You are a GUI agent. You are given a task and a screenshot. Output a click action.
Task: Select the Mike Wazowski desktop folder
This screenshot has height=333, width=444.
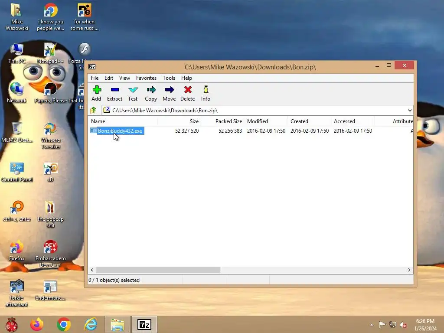pyautogui.click(x=17, y=17)
